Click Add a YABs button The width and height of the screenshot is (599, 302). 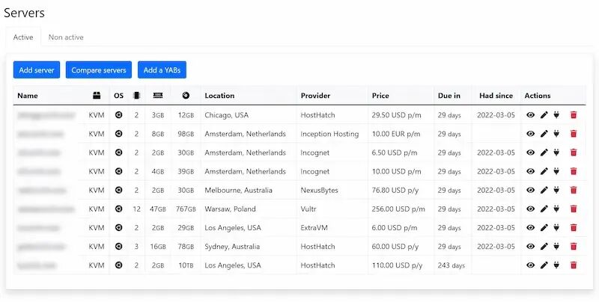tap(162, 70)
